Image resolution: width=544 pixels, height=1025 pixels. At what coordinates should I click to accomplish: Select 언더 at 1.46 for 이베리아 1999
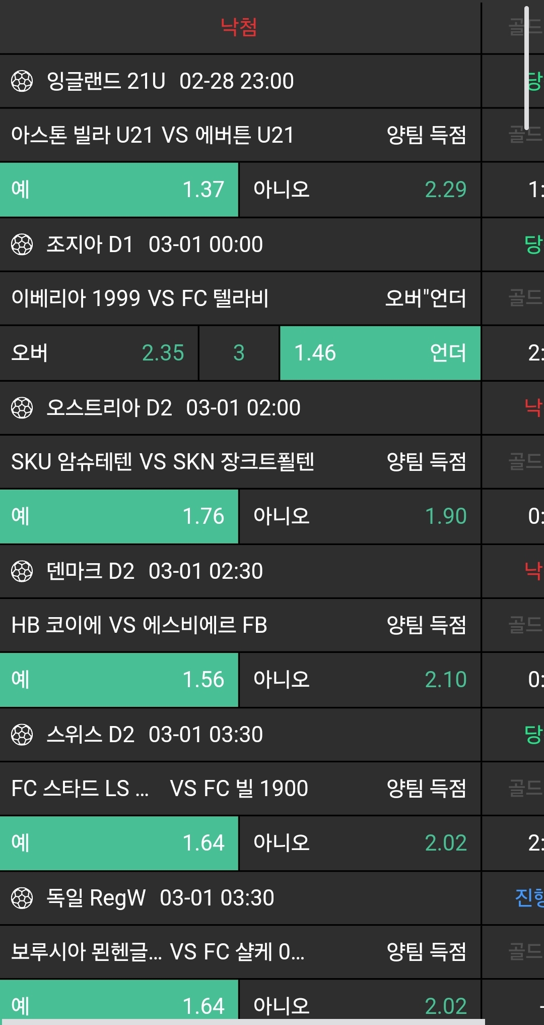380,353
